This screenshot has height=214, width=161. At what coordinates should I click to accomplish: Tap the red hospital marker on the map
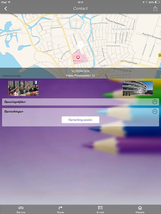[x=78, y=57]
